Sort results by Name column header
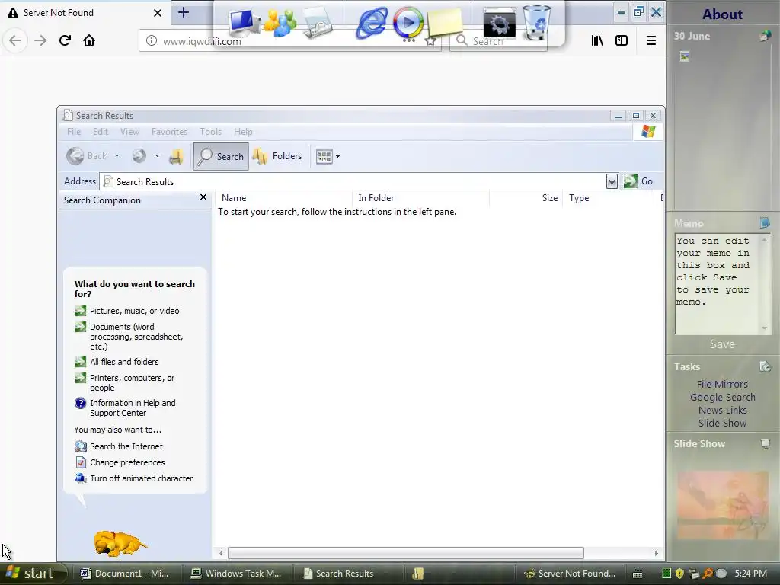 pos(284,198)
